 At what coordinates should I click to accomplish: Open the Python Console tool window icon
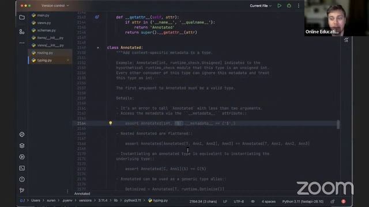coord(22,134)
